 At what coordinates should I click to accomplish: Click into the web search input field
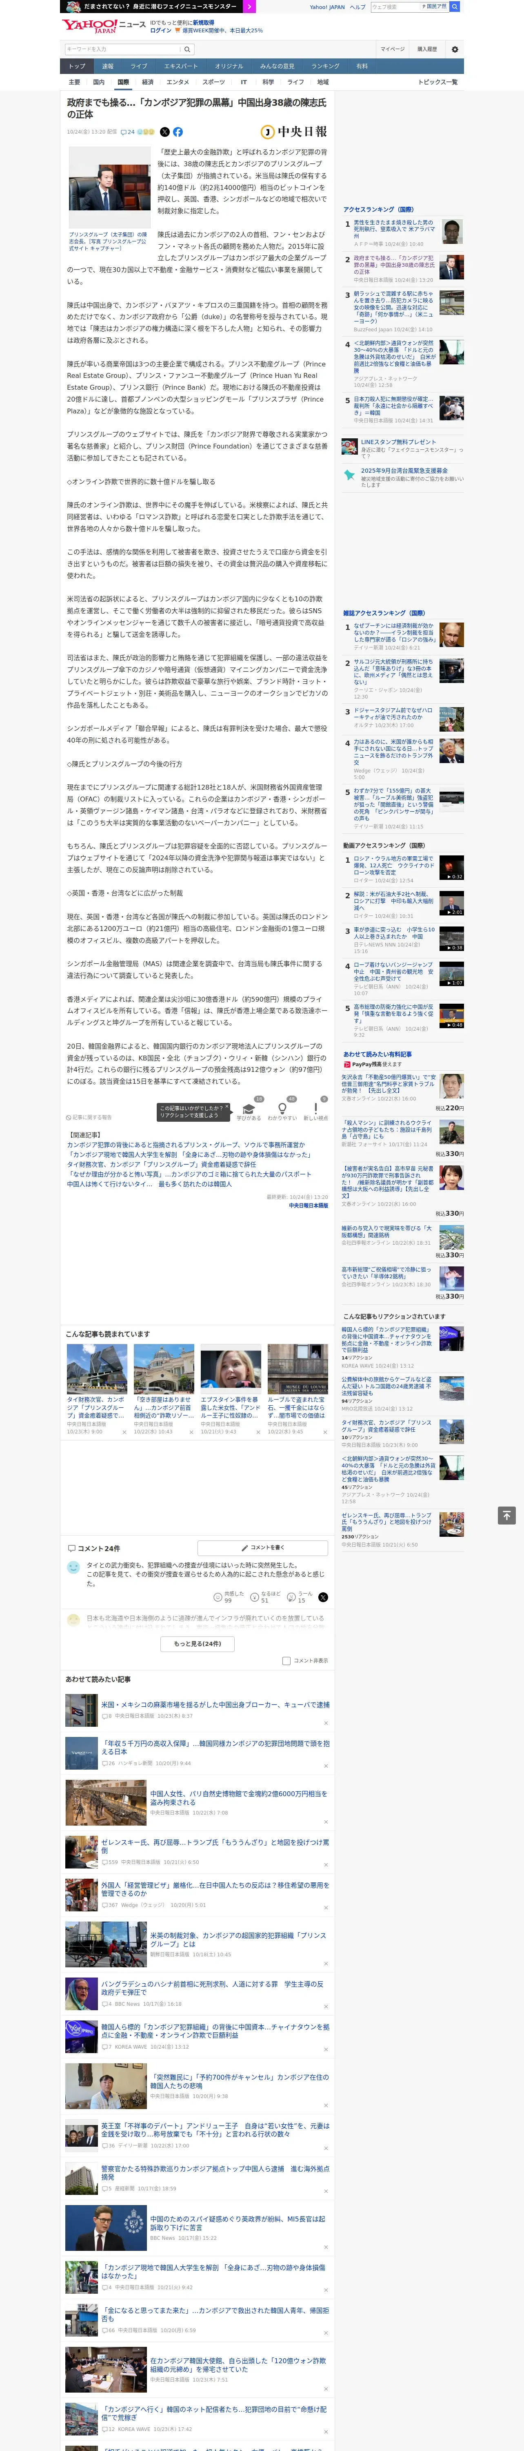[x=395, y=7]
